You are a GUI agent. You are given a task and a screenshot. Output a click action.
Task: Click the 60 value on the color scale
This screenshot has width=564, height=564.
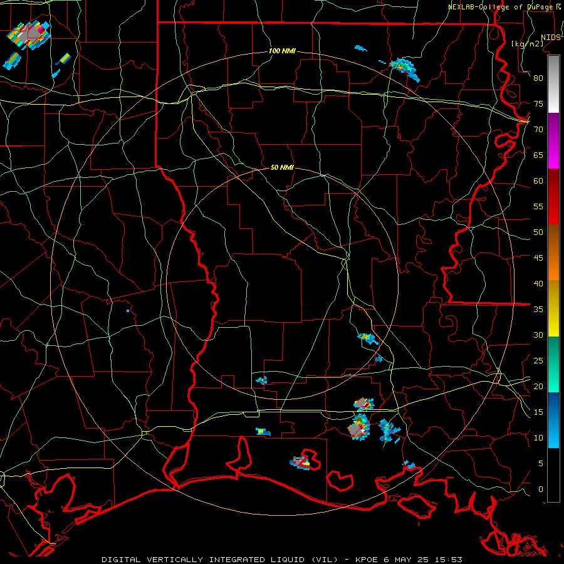538,181
